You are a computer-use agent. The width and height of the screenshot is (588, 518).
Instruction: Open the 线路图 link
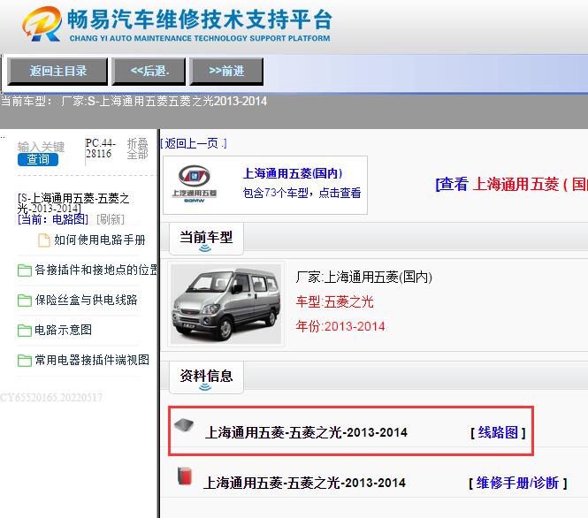pyautogui.click(x=498, y=432)
